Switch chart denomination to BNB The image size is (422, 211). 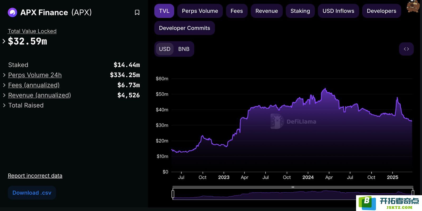184,49
